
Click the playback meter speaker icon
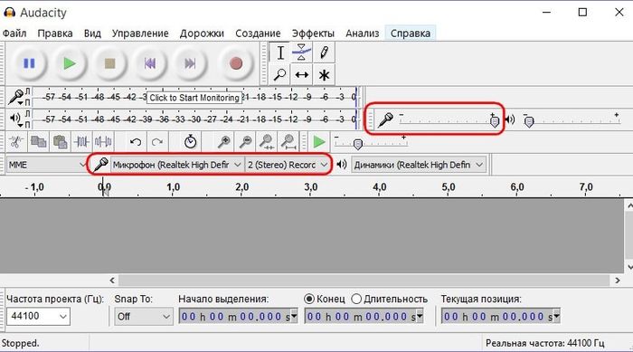[15, 119]
